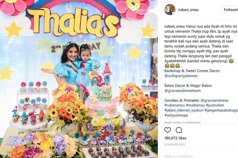Open the ruben_onsu name in the caption
238x158 pixels.
coord(175,27)
